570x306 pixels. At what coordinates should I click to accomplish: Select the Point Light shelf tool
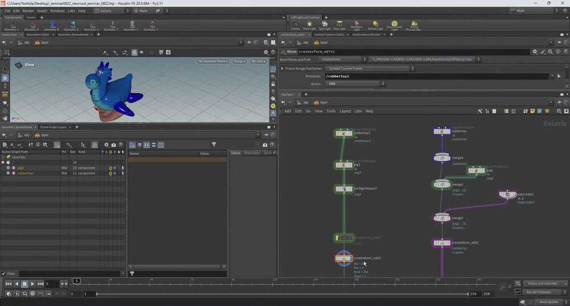[310, 25]
